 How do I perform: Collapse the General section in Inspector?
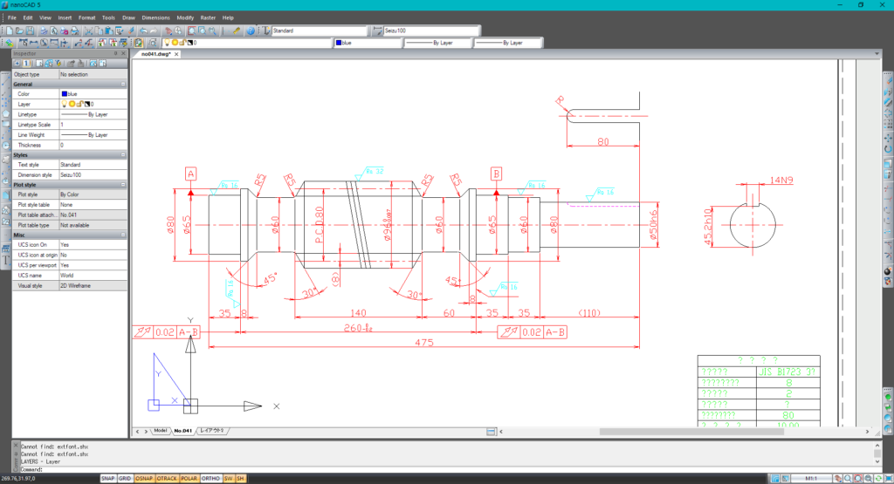tap(123, 84)
